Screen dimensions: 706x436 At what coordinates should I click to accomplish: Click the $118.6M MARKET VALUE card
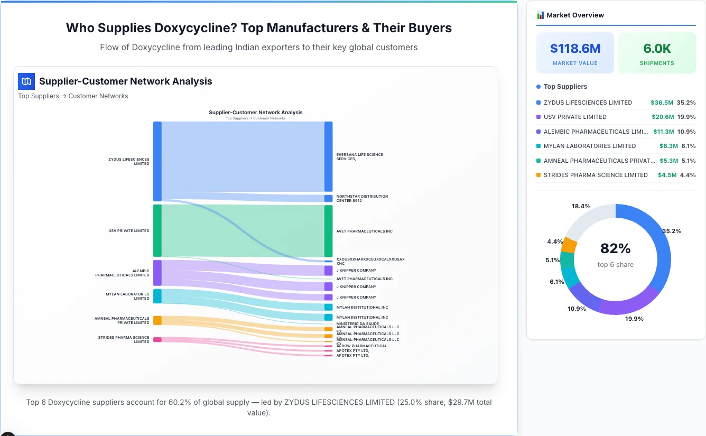coord(575,52)
